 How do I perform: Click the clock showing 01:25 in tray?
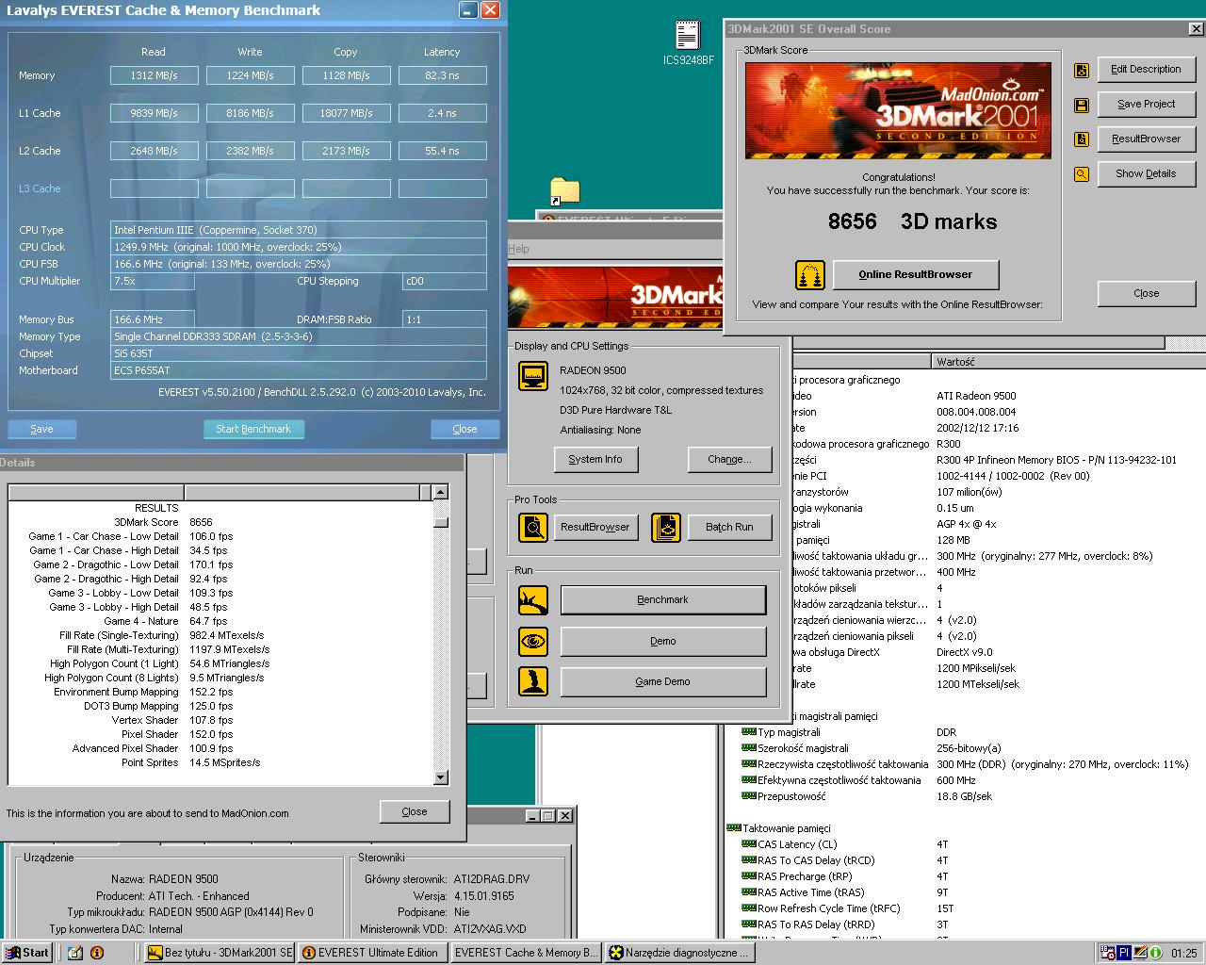pyautogui.click(x=1183, y=954)
